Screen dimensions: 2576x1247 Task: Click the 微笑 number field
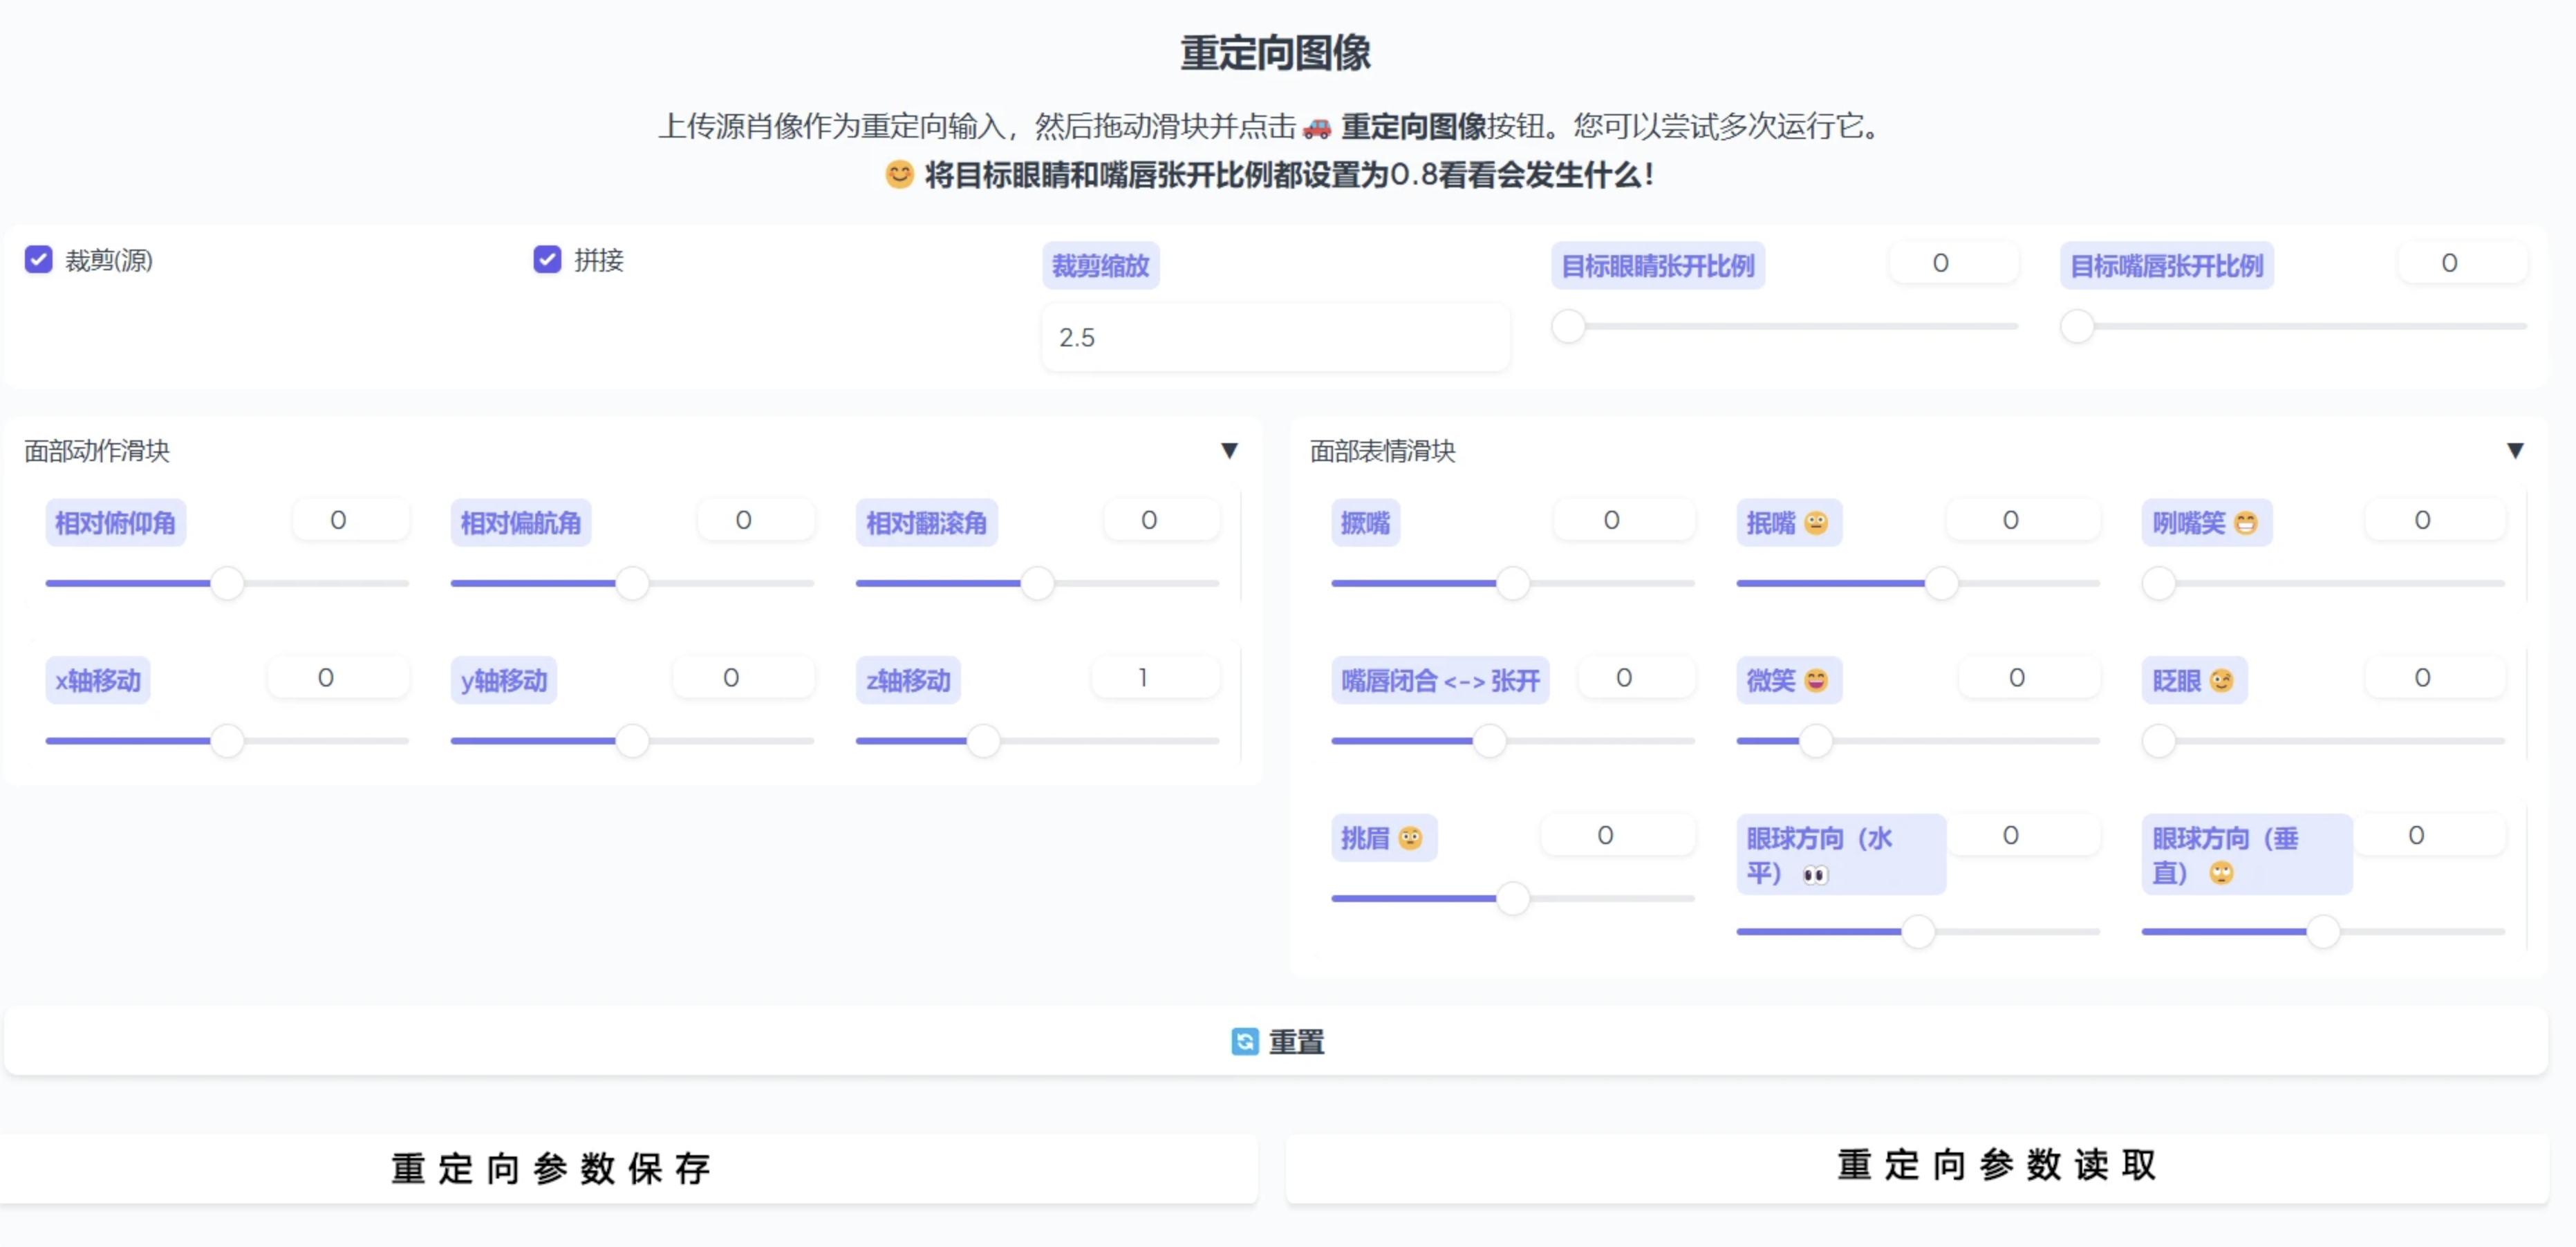(x=2029, y=678)
